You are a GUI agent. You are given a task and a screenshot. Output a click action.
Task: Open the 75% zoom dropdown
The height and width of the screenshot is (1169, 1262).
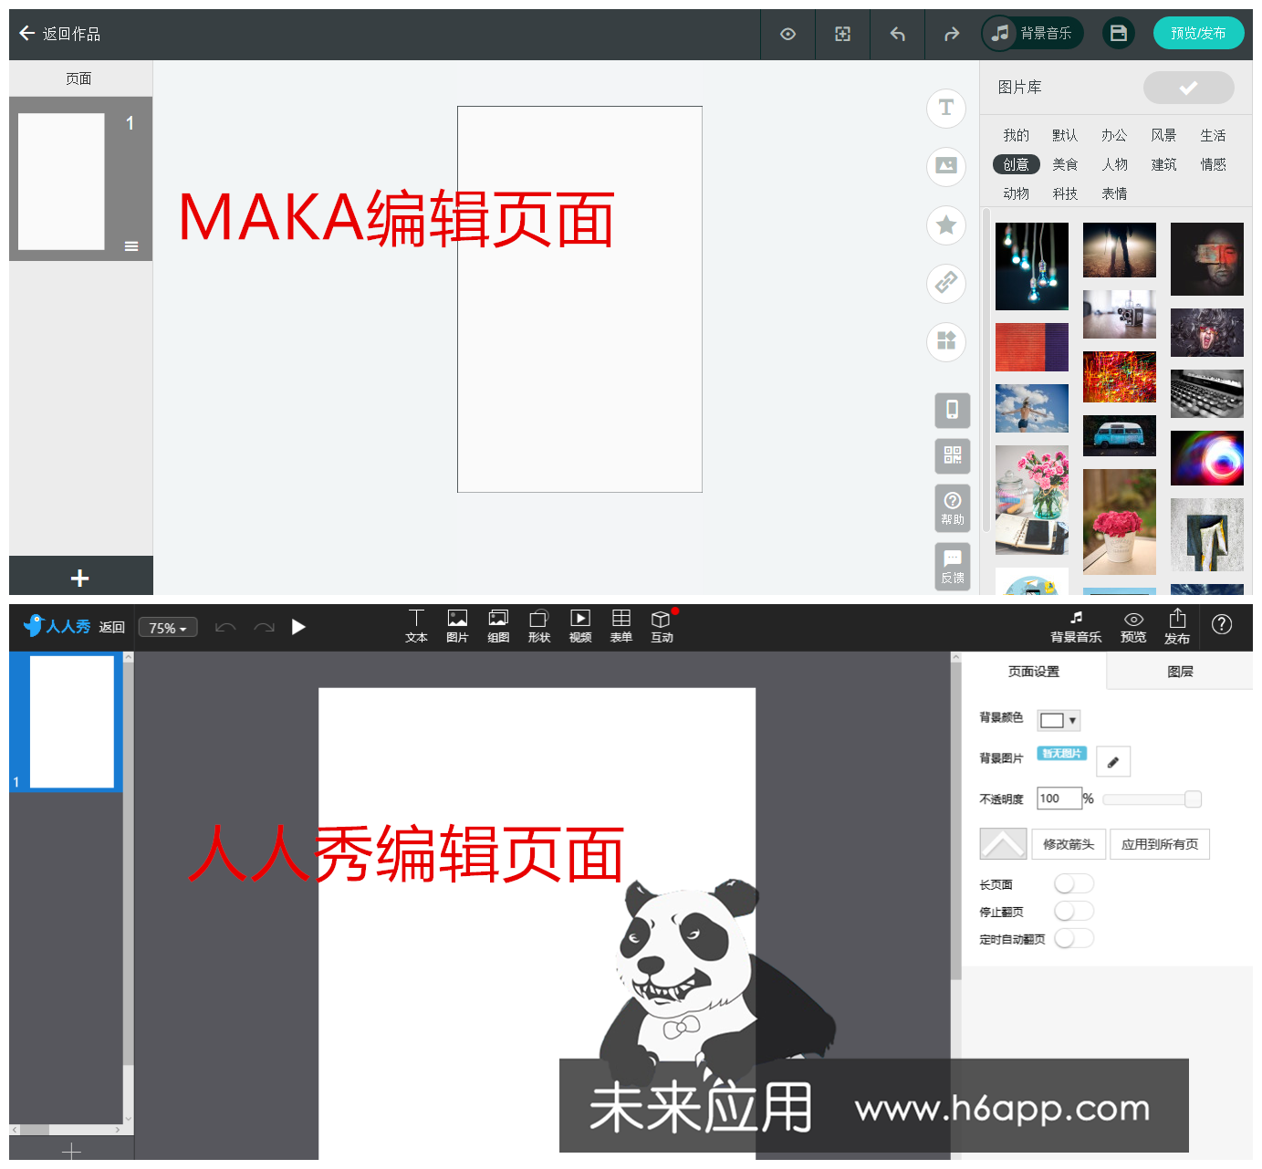tap(168, 628)
